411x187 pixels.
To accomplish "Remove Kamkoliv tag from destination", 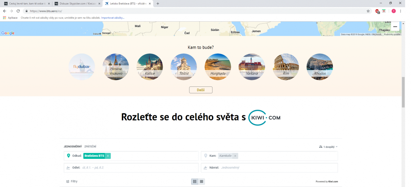I will (x=235, y=156).
